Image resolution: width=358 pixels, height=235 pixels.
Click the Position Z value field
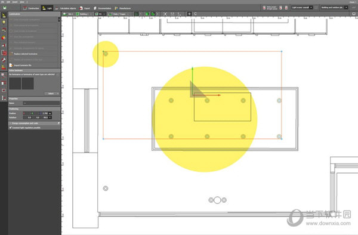[x=45, y=113]
